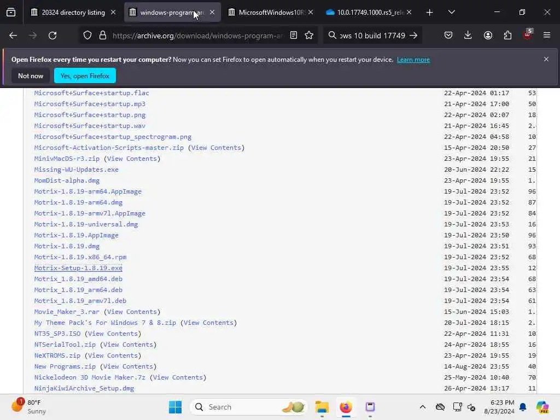The width and height of the screenshot is (560, 420).
Task: Open Microsoft+Surface+startup_spectrogram.png link
Action: tap(113, 137)
